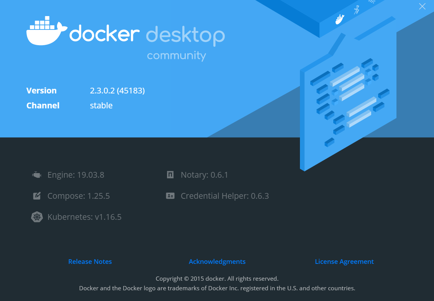Click the community edition text
The height and width of the screenshot is (301, 434).
(x=177, y=56)
